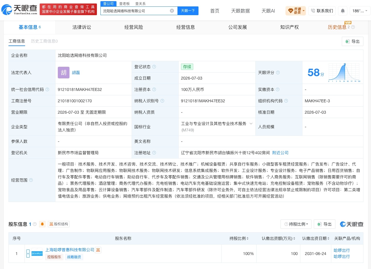
Task: Open the 持股比例 dropdown above shareholder table
Action: pyautogui.click(x=296, y=224)
